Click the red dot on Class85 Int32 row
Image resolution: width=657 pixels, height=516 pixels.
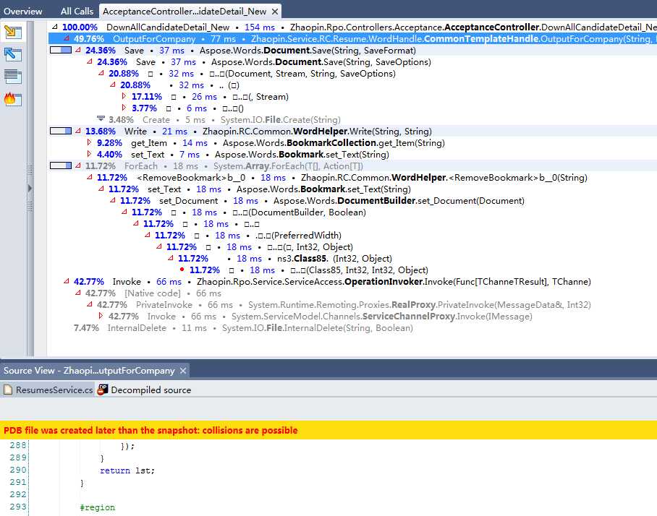tap(182, 270)
